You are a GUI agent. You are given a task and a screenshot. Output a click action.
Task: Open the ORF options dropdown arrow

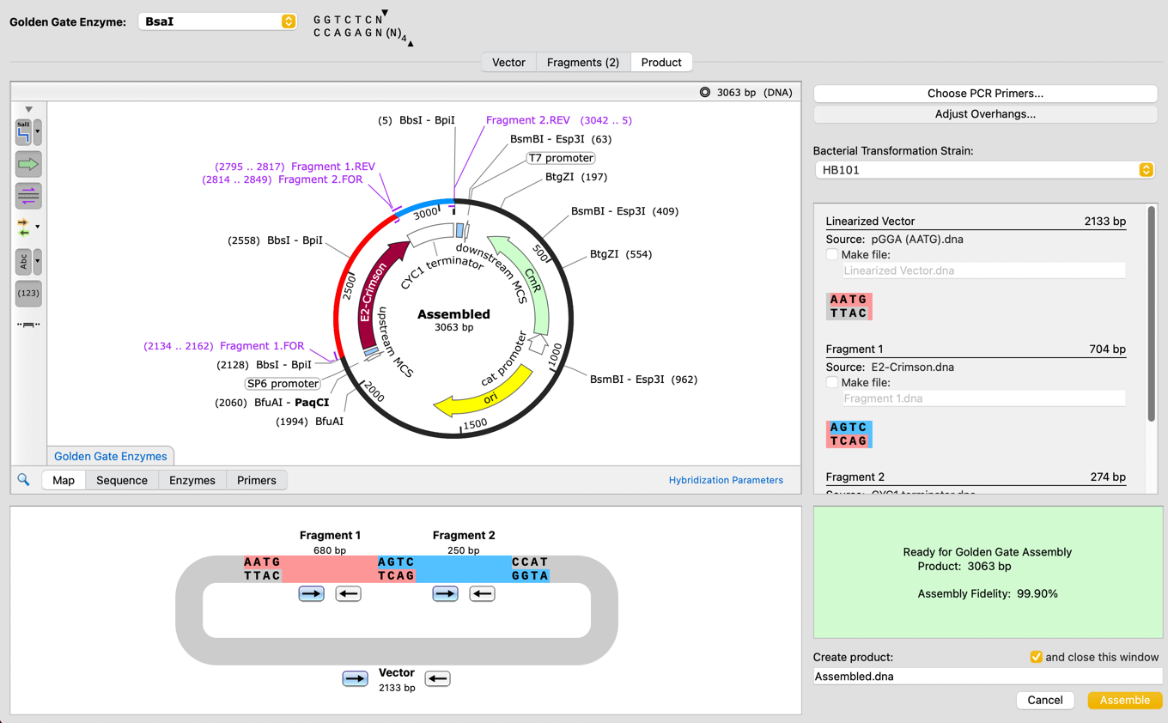click(x=38, y=228)
